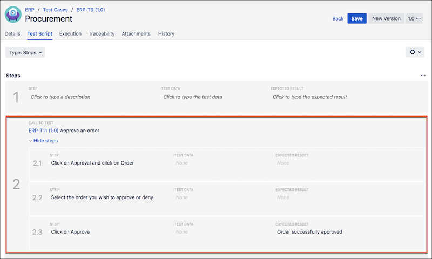Switch to the Details tab
The image size is (432, 259).
12,34
